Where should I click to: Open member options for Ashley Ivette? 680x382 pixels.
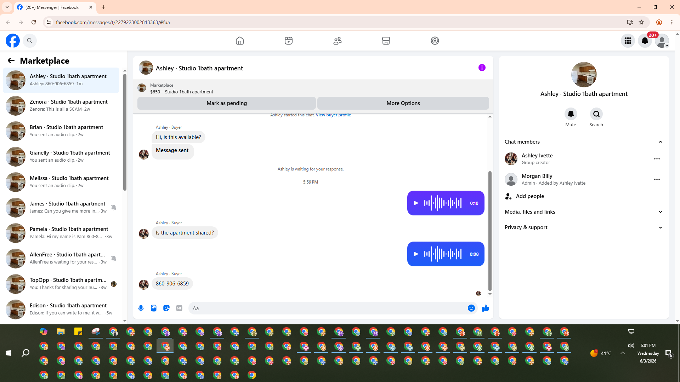pos(657,159)
